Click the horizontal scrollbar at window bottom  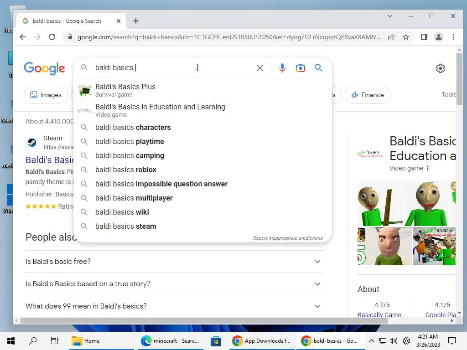(x=204, y=320)
